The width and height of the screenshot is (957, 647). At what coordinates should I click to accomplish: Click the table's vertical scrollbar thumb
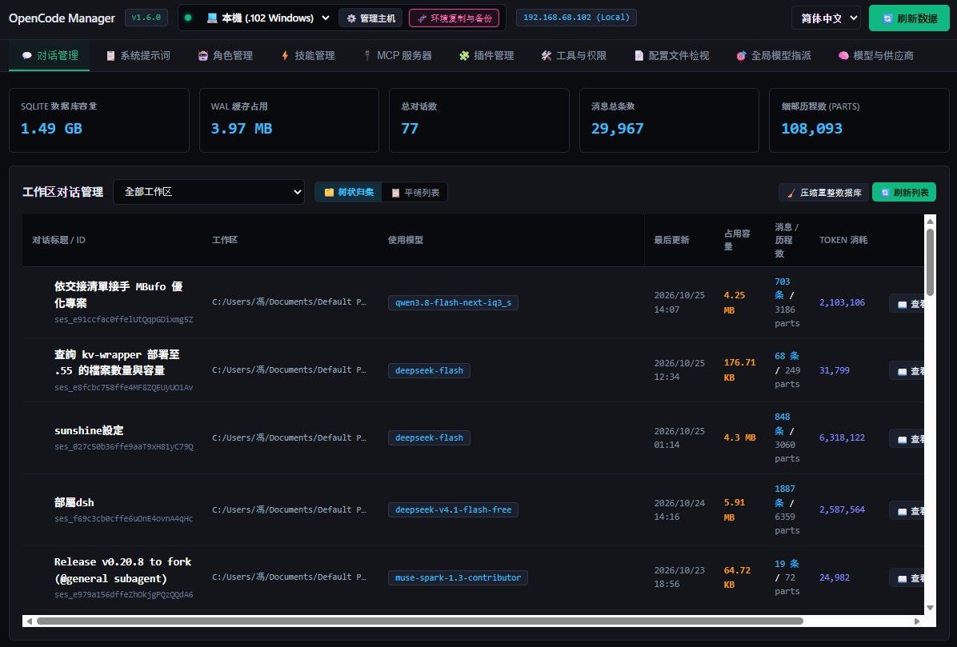(930, 262)
